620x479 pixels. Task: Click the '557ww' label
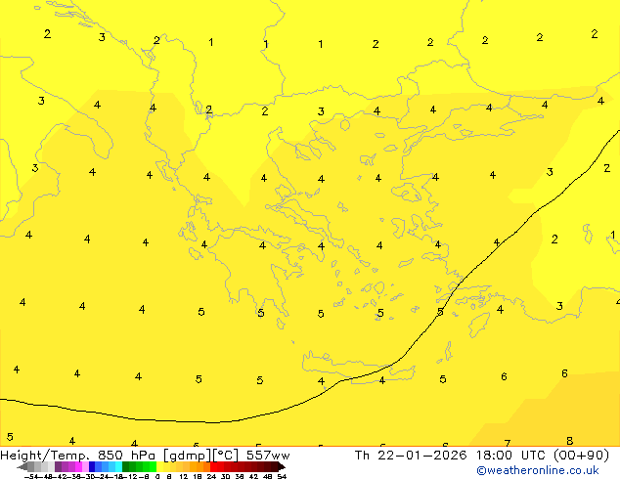point(268,456)
